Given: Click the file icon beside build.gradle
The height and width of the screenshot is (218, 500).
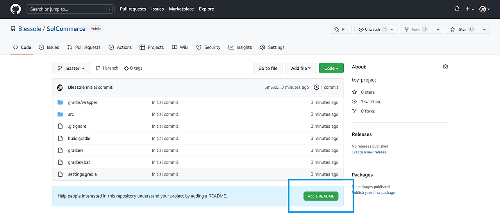Looking at the screenshot, I should (60, 138).
